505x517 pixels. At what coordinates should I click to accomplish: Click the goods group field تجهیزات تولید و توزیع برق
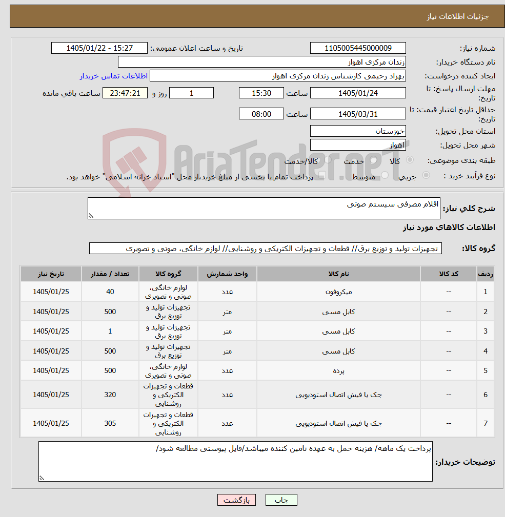pos(266,249)
